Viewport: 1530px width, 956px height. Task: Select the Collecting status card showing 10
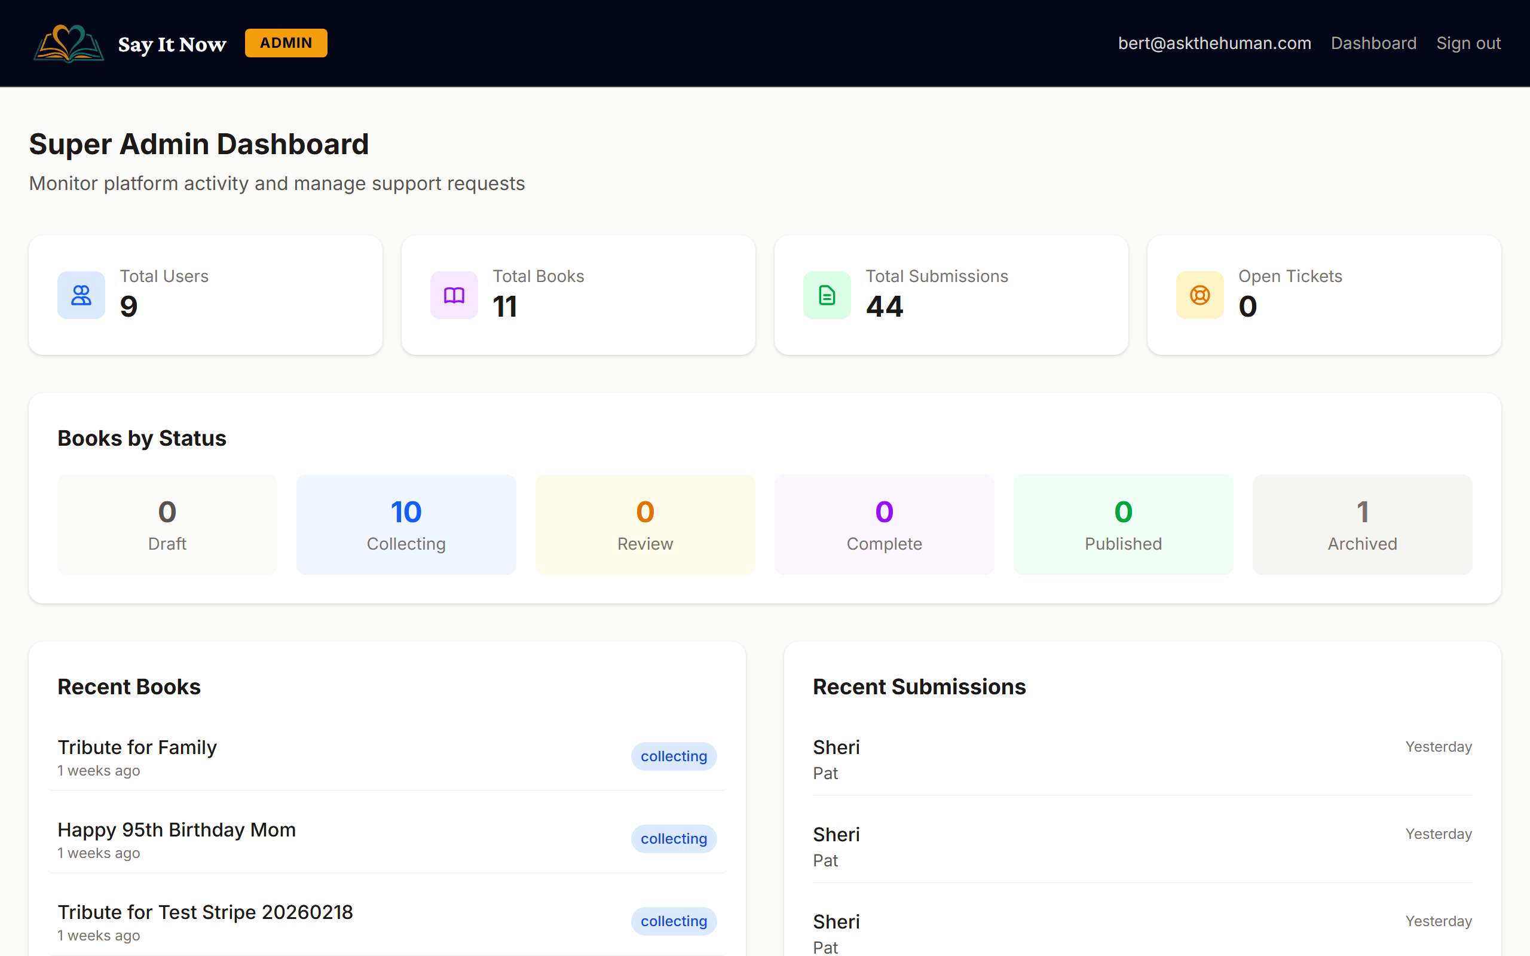406,524
